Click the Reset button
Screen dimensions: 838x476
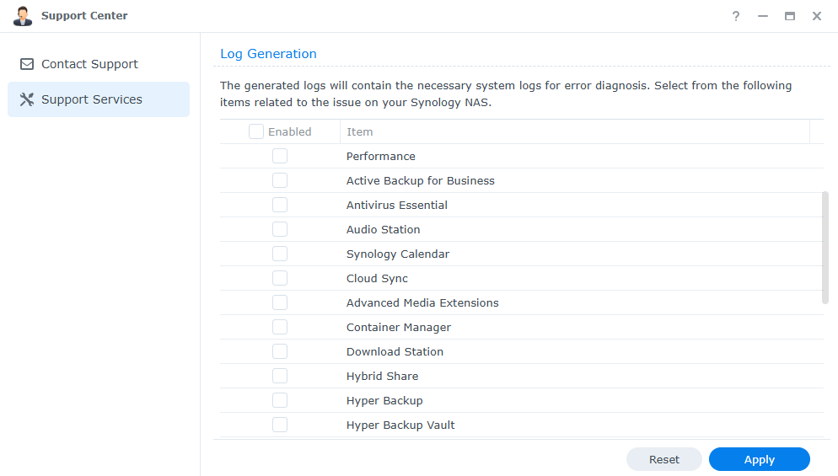tap(664, 459)
